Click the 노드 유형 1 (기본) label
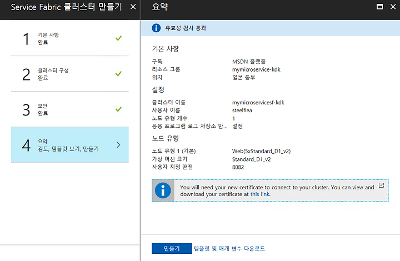400x261 pixels. tap(174, 151)
